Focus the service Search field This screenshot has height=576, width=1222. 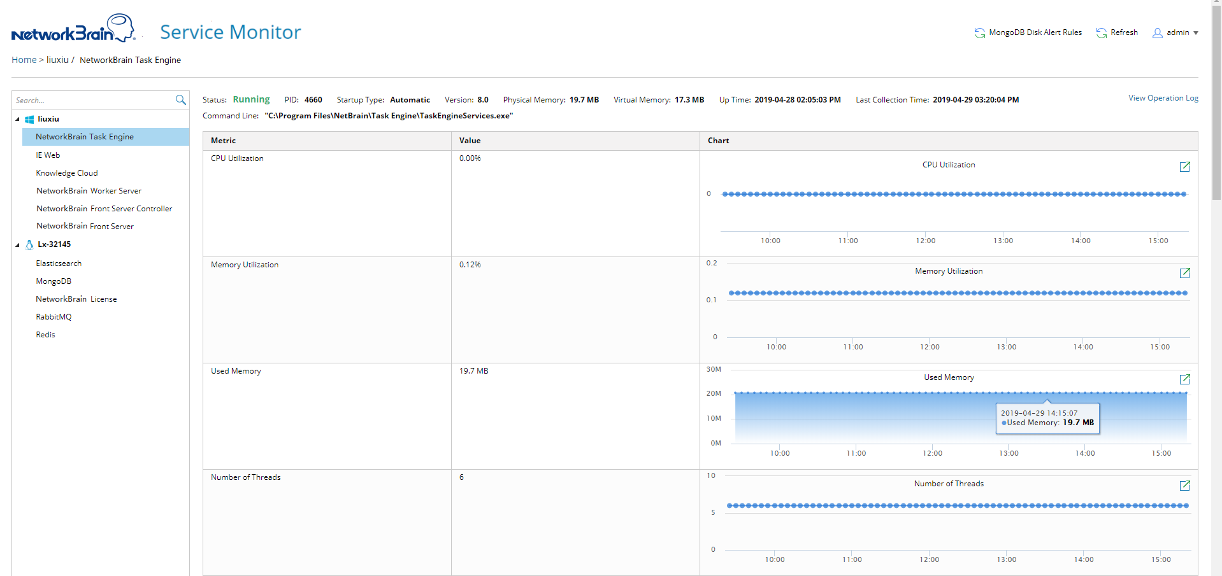click(94, 100)
